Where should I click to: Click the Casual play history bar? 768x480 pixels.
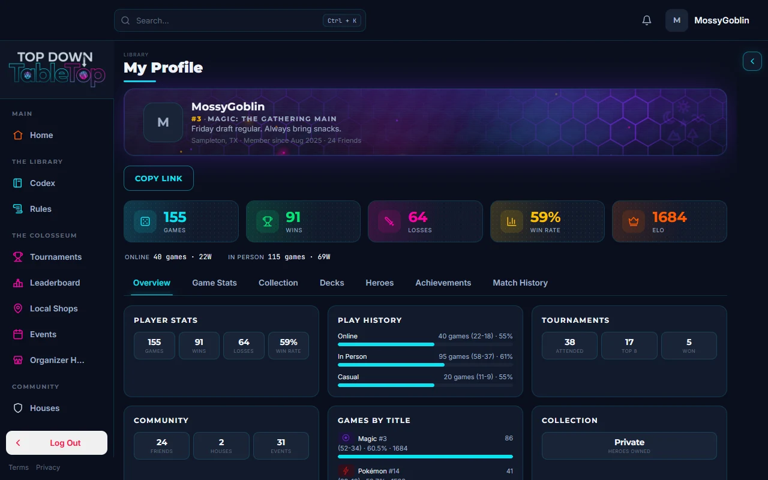[x=425, y=385]
